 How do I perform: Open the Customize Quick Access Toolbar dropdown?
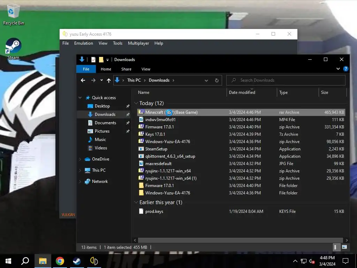coord(107,60)
